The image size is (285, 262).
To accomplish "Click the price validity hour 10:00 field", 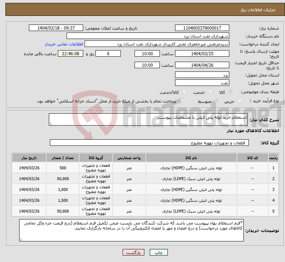I will pyautogui.click(x=147, y=65).
